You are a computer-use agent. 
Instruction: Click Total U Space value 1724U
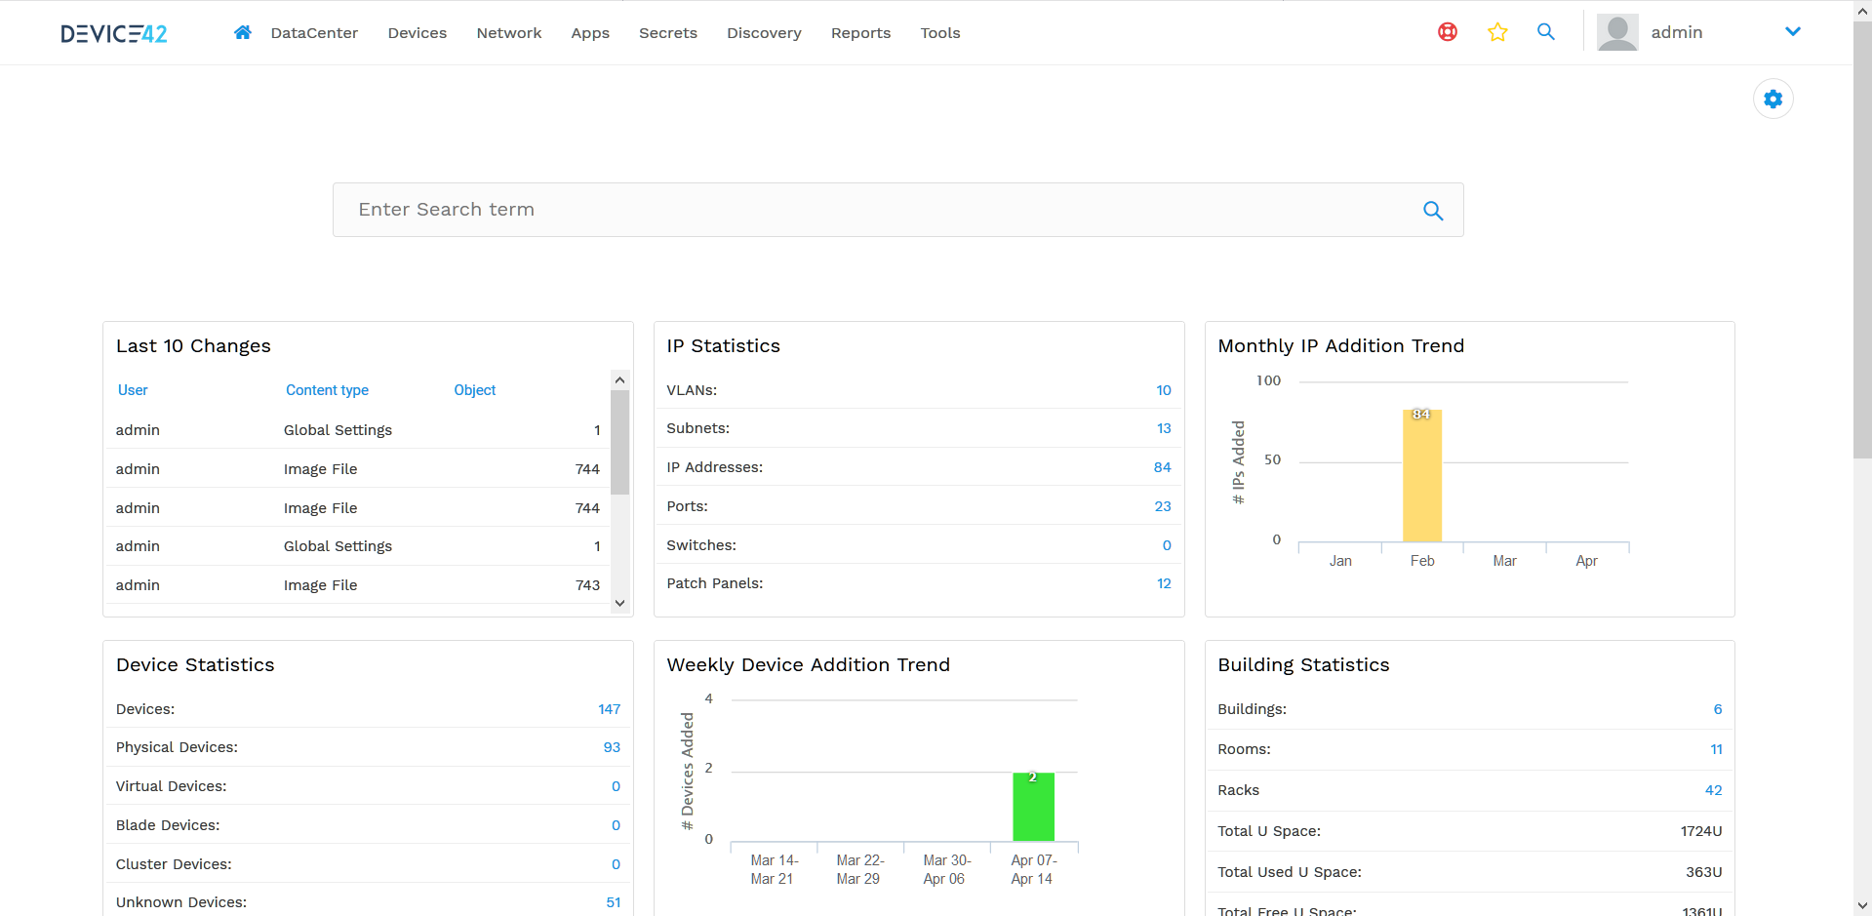[1701, 831]
